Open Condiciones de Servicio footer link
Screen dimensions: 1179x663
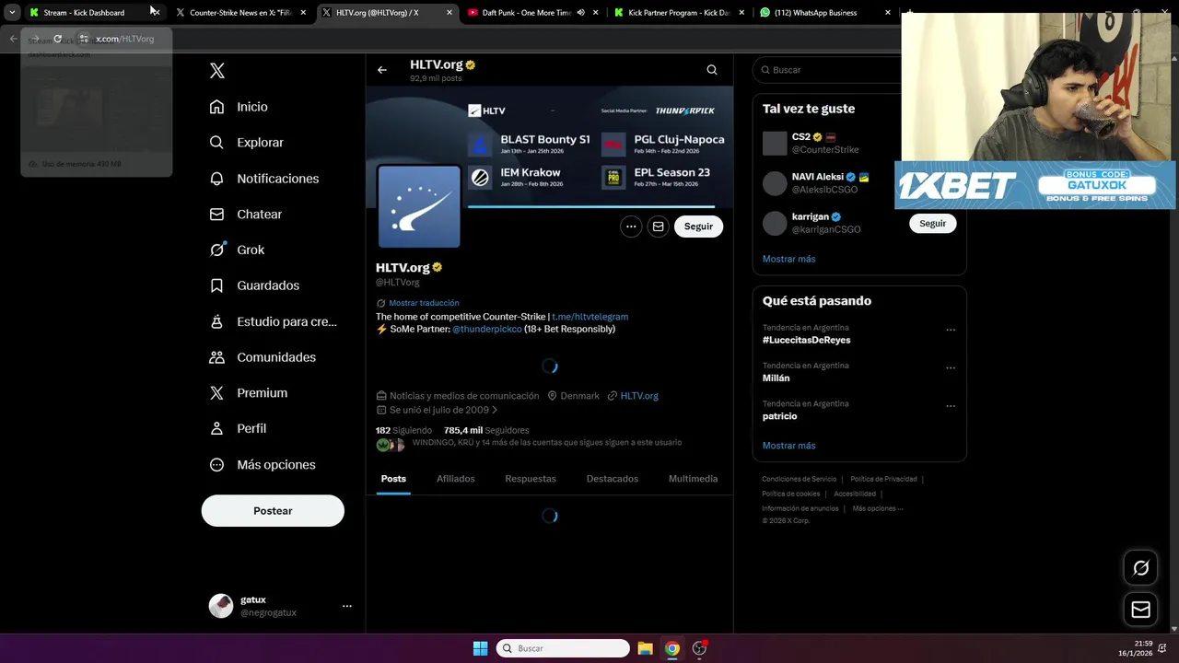coord(799,479)
